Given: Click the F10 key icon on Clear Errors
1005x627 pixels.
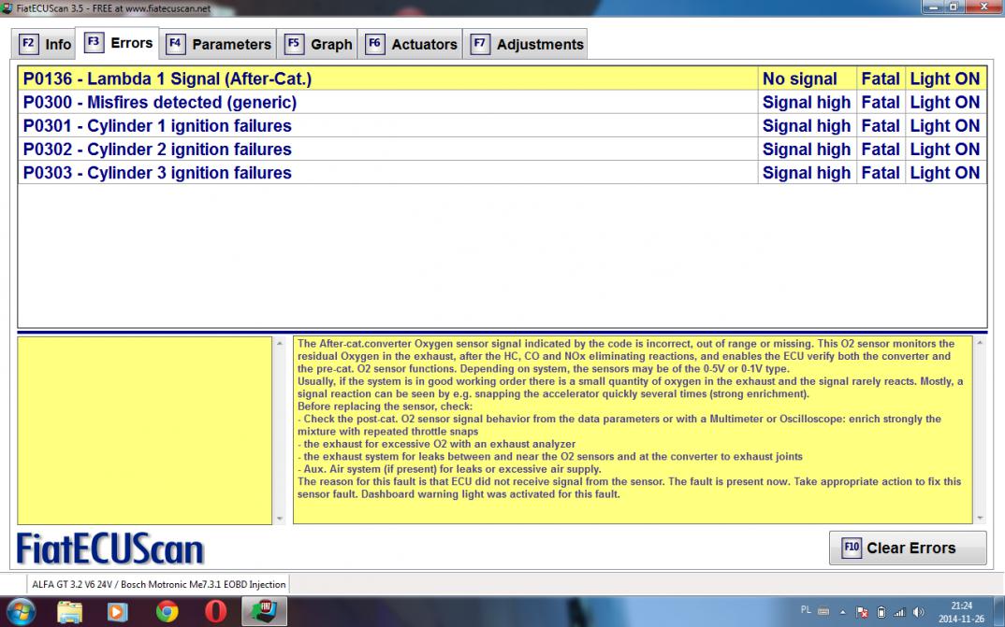Looking at the screenshot, I should pyautogui.click(x=852, y=548).
